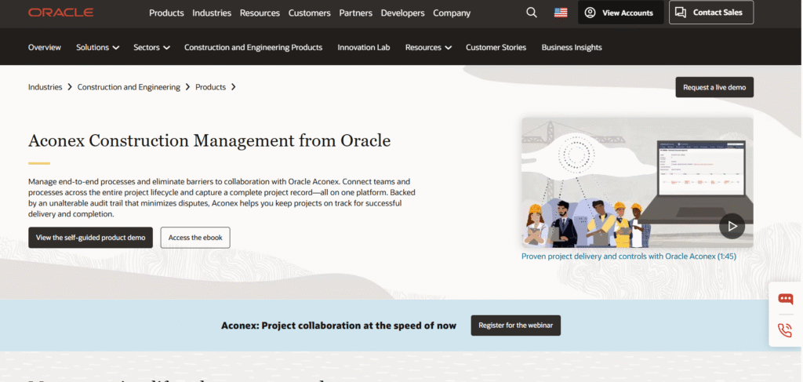The height and width of the screenshot is (382, 803).
Task: Open the Customer Stories link
Action: click(496, 47)
